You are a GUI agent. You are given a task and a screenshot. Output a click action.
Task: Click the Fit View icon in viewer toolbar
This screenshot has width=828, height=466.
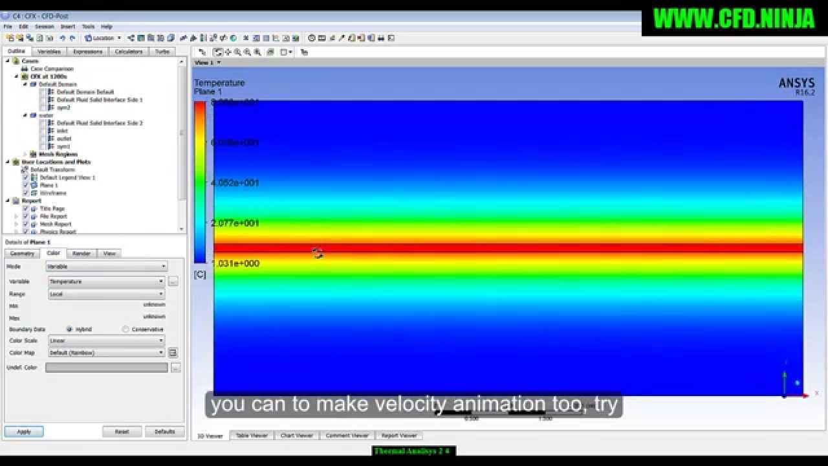[x=257, y=52]
